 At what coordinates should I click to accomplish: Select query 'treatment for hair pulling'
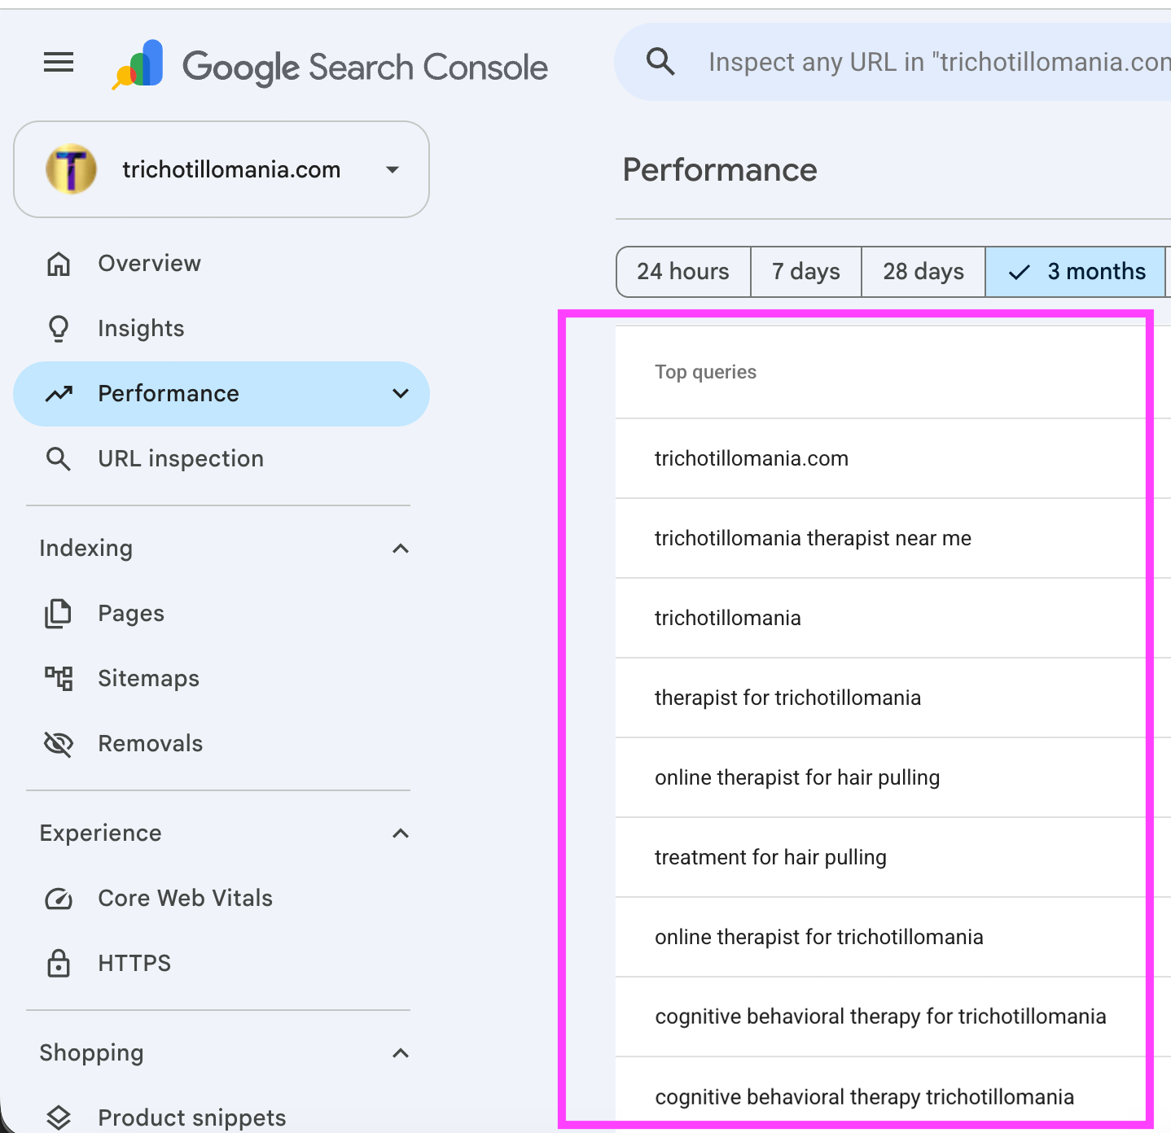point(771,857)
